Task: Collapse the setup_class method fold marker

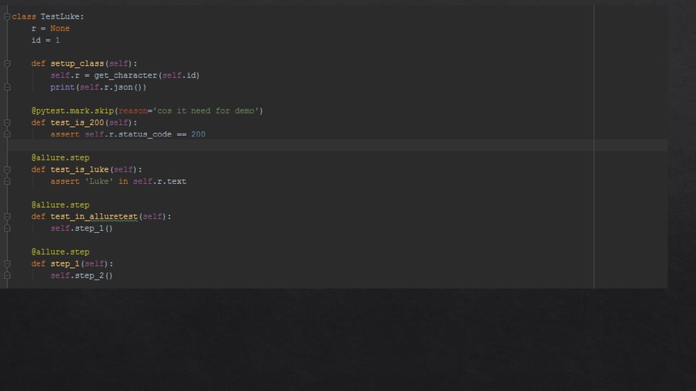Action: pos(7,64)
